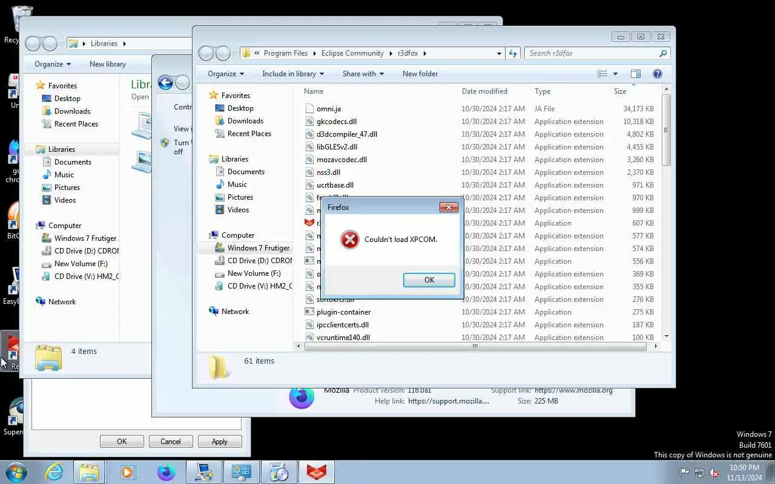Image resolution: width=775 pixels, height=484 pixels.
Task: Select the gkcodecs.dll file icon
Action: click(x=309, y=122)
